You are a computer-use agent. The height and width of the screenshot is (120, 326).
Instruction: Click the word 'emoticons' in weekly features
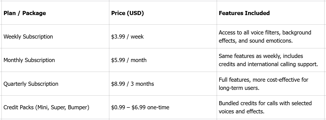click(280, 41)
